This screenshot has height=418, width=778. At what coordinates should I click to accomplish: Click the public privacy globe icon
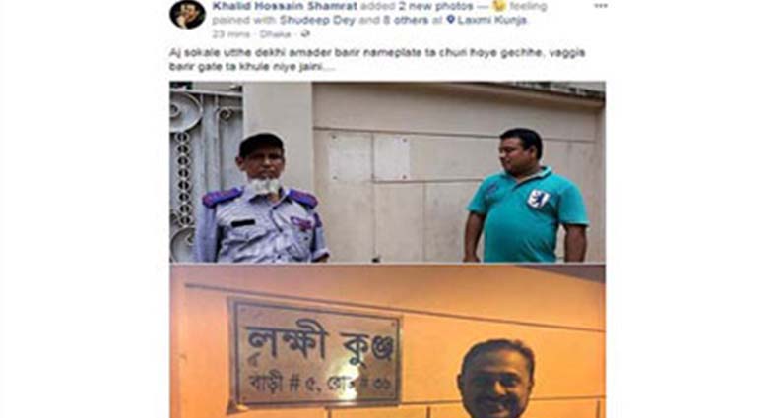pos(306,34)
